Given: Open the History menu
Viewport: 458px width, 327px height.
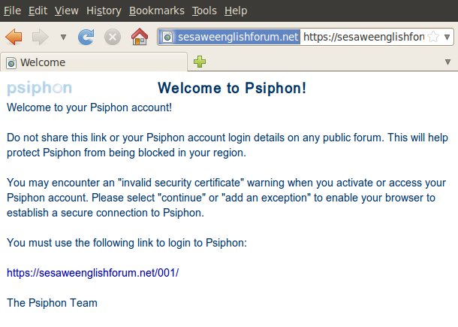Looking at the screenshot, I should pyautogui.click(x=104, y=11).
